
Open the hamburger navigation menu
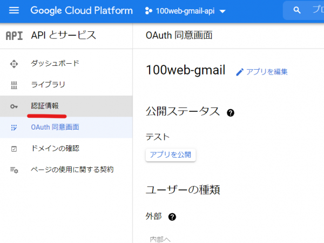(x=14, y=10)
